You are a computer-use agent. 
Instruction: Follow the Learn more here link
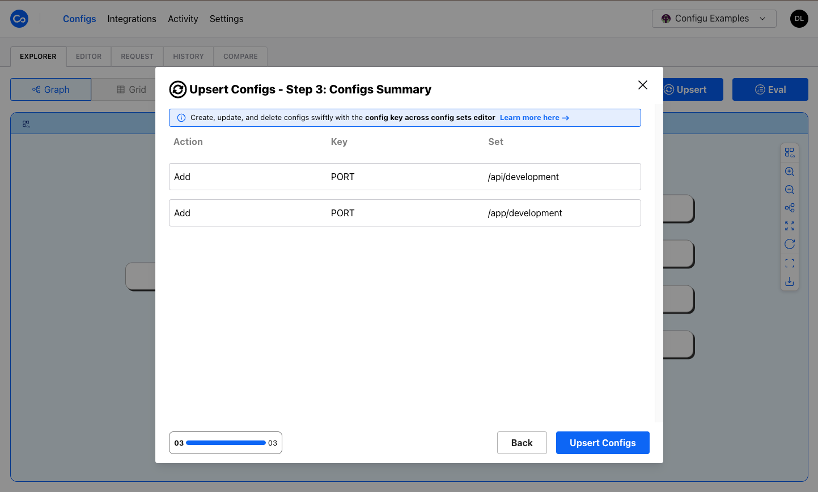(x=534, y=118)
